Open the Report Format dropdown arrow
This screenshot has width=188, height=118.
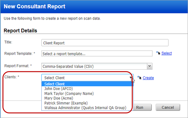[150, 66]
